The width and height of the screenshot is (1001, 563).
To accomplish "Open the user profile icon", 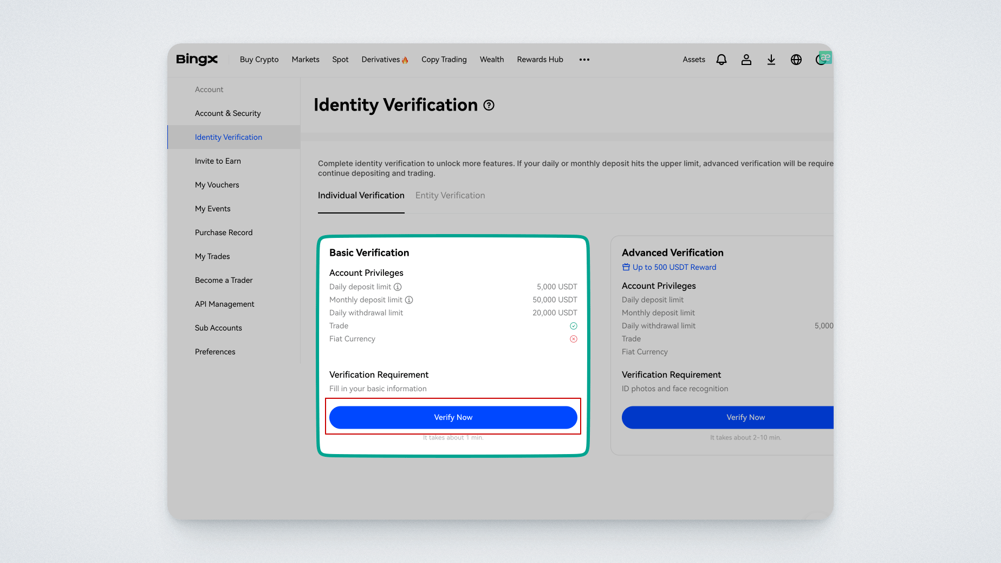I will [746, 60].
